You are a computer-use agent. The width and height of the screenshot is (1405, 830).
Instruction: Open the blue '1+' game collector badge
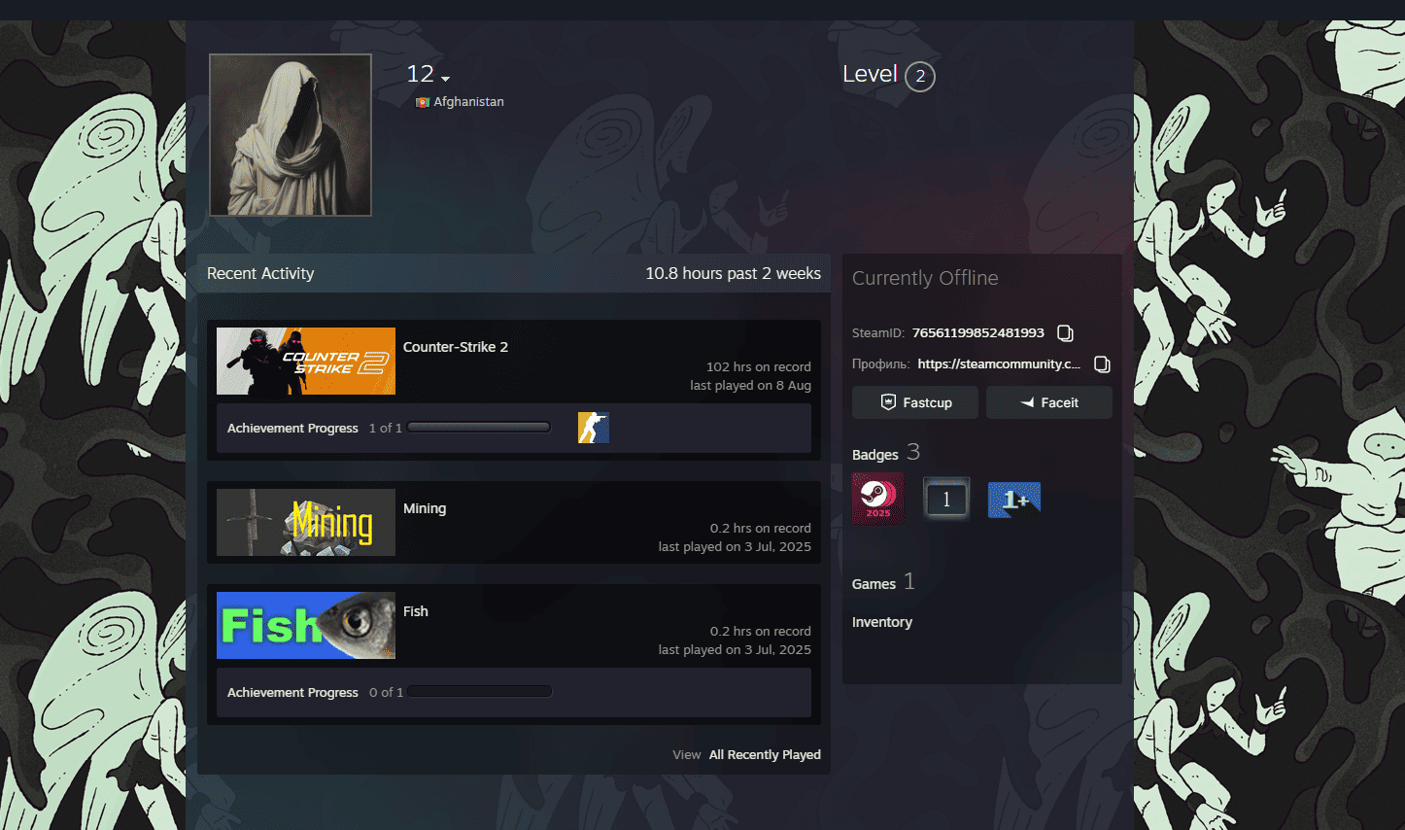coord(1014,500)
